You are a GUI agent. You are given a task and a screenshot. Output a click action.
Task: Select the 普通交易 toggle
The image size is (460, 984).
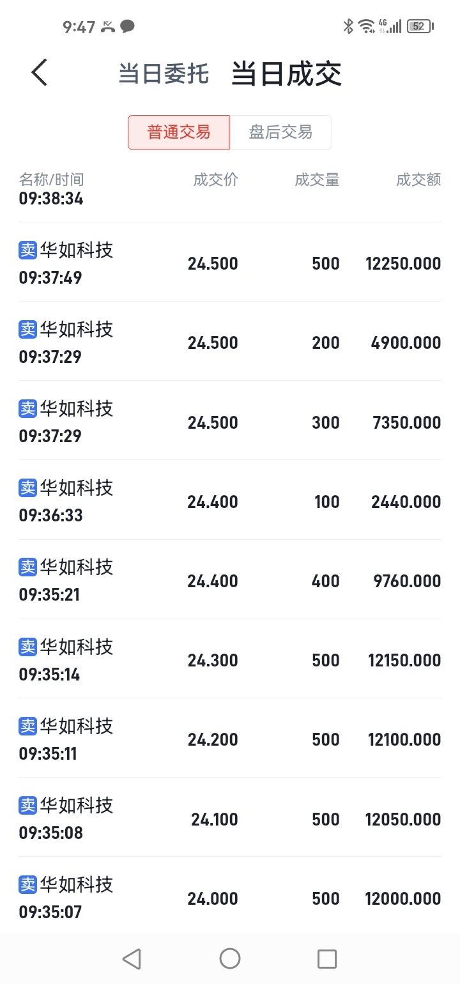click(x=179, y=132)
